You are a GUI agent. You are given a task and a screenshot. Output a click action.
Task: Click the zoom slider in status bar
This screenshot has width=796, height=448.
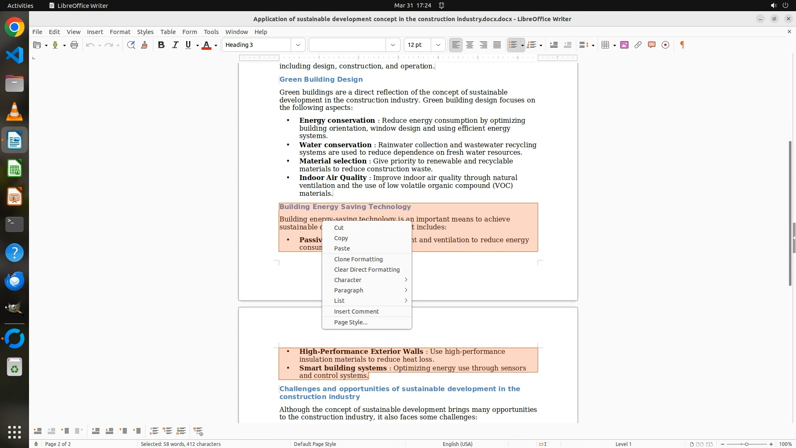coord(746,444)
